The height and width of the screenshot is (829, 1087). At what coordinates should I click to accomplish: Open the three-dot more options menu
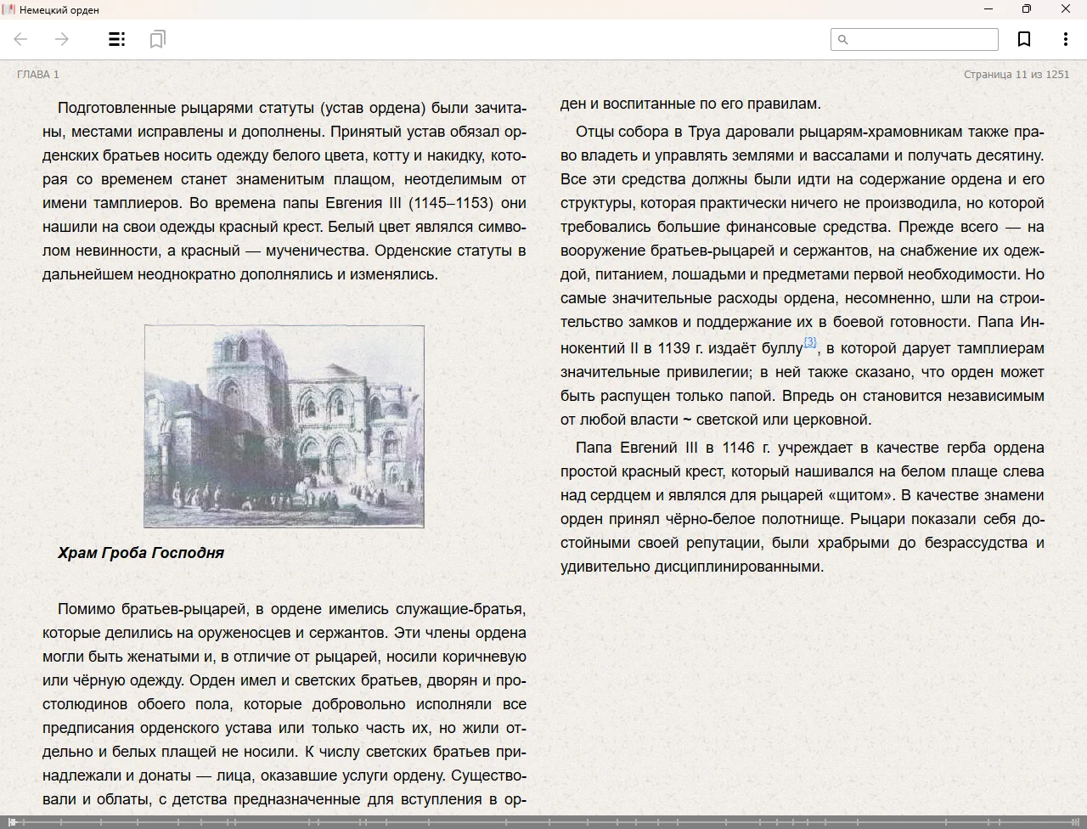pos(1065,39)
